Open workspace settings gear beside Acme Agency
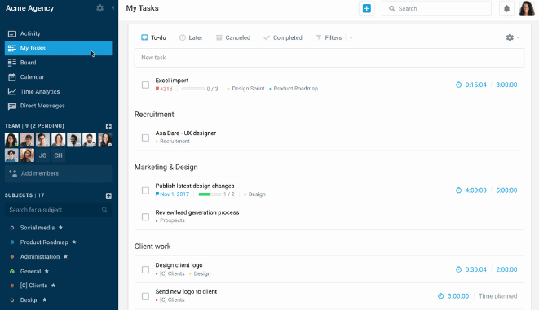539x310 pixels. (99, 8)
